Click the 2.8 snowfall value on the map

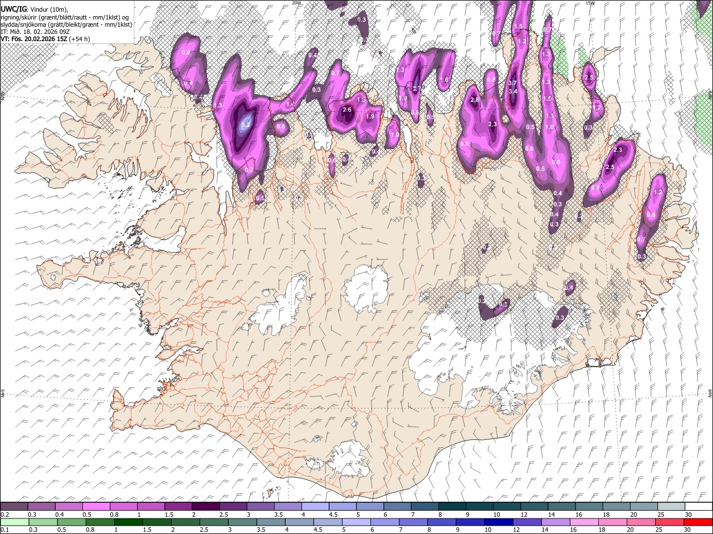coord(475,100)
